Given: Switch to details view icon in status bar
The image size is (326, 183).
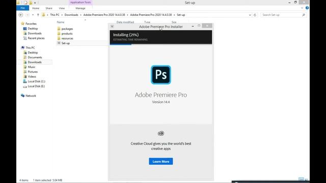Looking at the screenshot, I should [x=301, y=179].
